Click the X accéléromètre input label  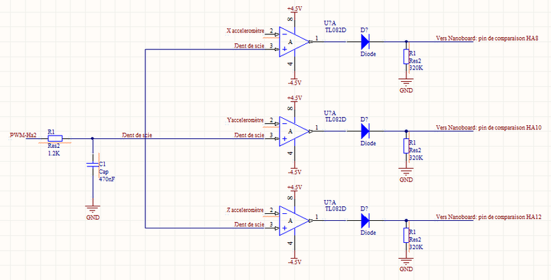[x=245, y=31]
